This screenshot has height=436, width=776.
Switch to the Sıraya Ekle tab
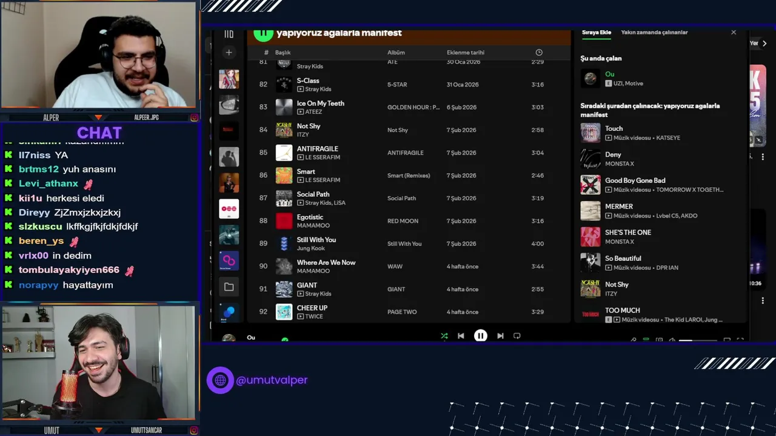pos(597,33)
